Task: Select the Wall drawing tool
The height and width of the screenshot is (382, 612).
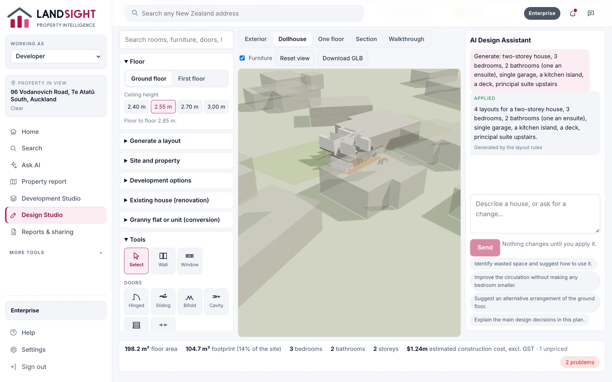Action: pos(163,261)
